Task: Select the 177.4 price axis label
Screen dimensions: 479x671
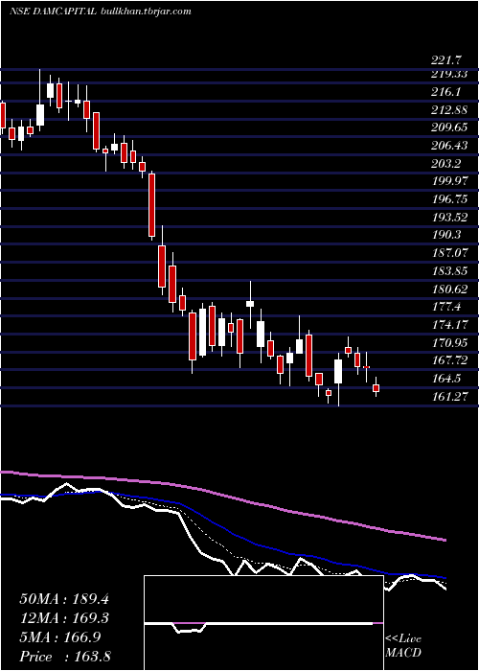Action: pos(445,307)
